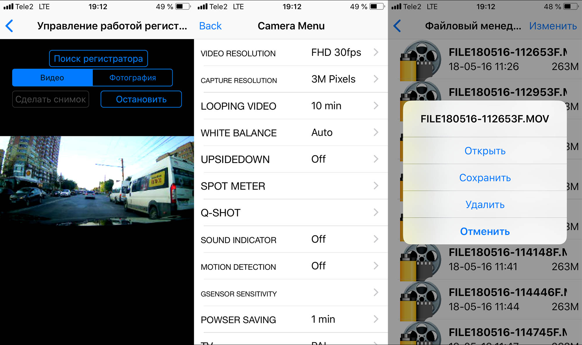Select the Видео mode segment
The width and height of the screenshot is (582, 345).
coord(52,77)
